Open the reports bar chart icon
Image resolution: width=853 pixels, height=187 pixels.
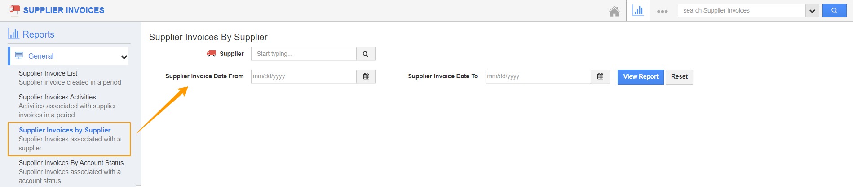point(638,11)
